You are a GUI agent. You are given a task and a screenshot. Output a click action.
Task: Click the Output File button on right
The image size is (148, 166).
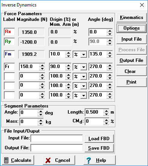coord(132,60)
